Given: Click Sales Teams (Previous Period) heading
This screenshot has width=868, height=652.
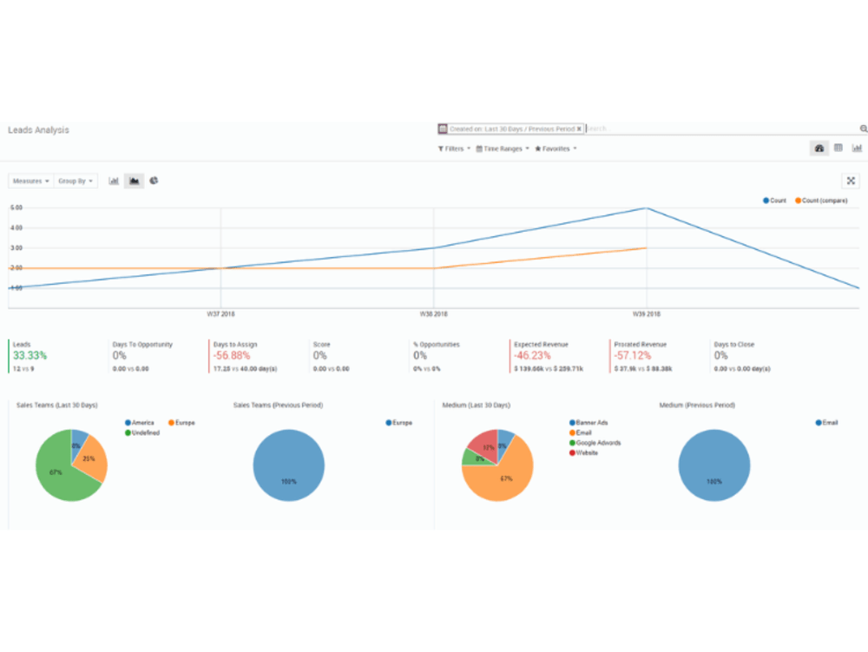Looking at the screenshot, I should tap(278, 405).
